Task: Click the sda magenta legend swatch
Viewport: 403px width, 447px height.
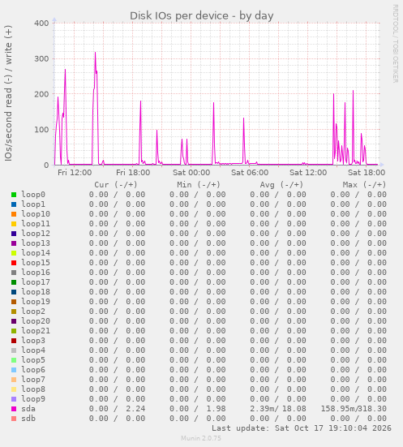Action: pyautogui.click(x=14, y=409)
